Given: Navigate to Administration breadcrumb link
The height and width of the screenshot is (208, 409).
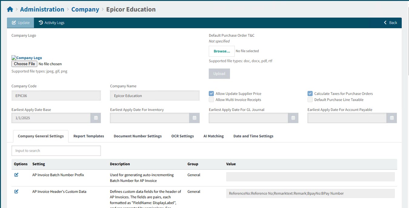Looking at the screenshot, I should click(x=42, y=9).
